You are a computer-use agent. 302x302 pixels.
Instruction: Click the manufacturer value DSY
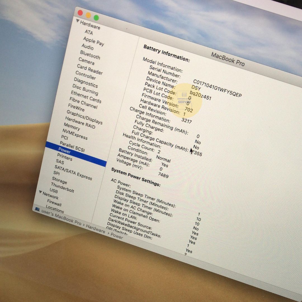click(196, 88)
